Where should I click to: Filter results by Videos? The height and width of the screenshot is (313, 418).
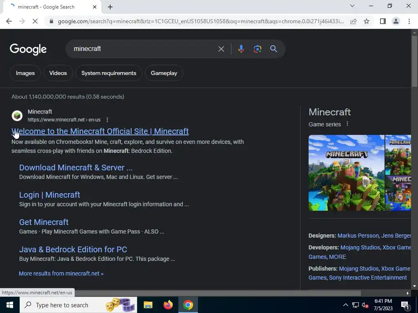(58, 73)
